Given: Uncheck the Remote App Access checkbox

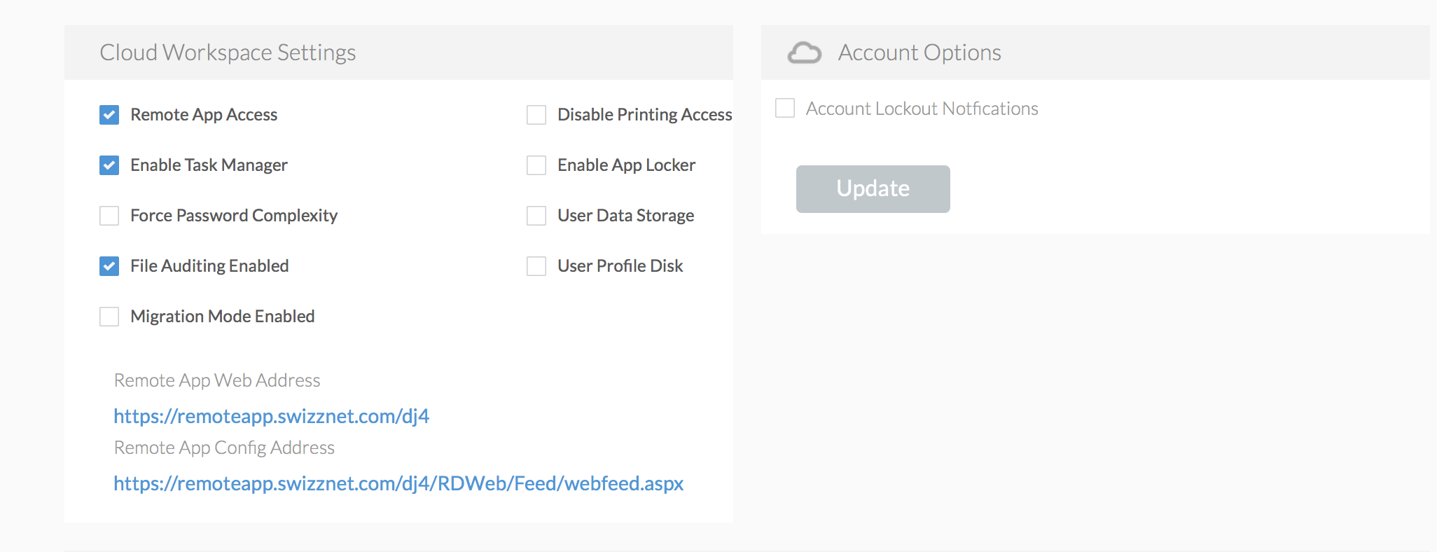Looking at the screenshot, I should coord(109,115).
